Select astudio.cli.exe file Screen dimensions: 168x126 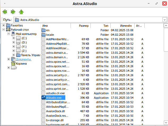coord(55,93)
